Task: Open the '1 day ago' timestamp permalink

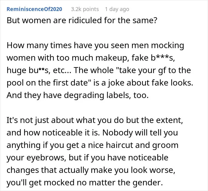Action: (117, 9)
